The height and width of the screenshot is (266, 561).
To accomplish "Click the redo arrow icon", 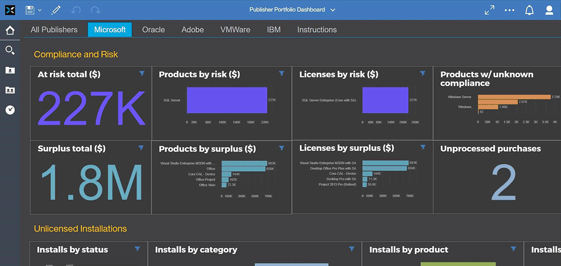I will point(95,10).
